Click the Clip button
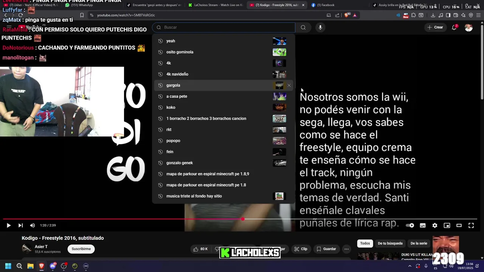The width and height of the screenshot is (484, 272). (301, 249)
